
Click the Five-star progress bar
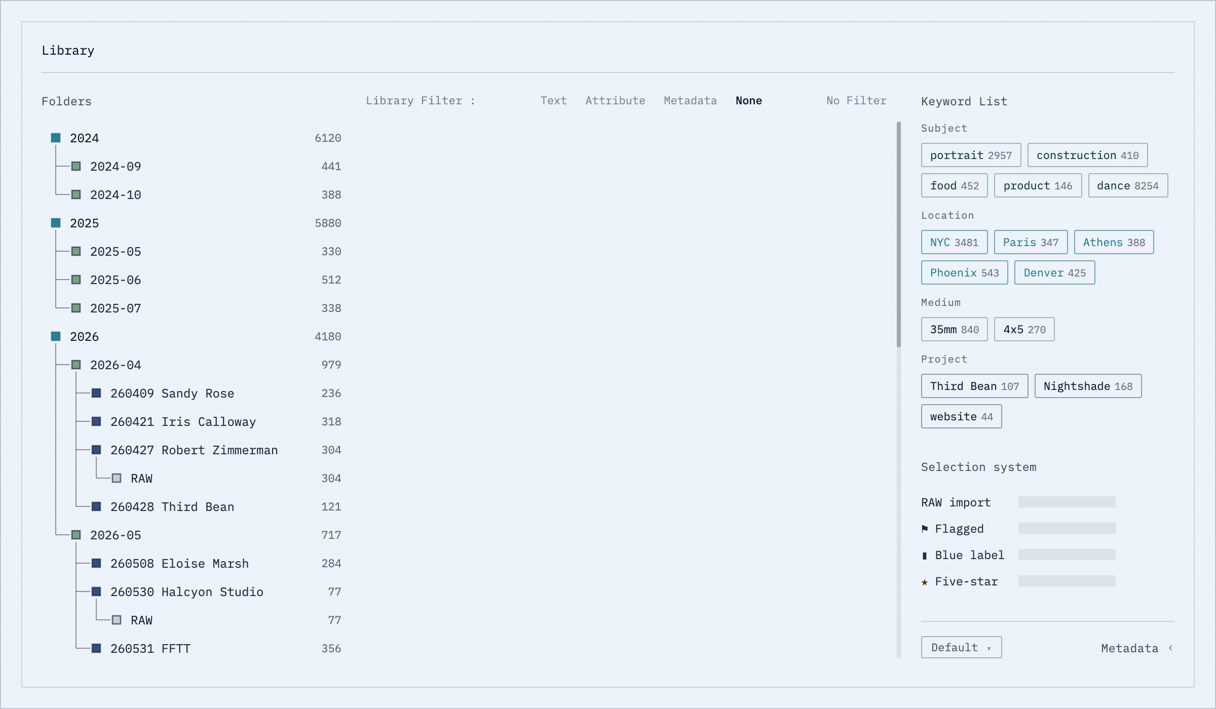coord(1067,581)
